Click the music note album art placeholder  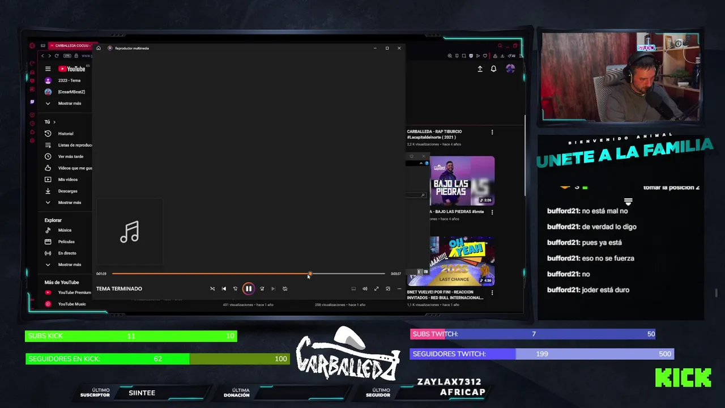130,232
